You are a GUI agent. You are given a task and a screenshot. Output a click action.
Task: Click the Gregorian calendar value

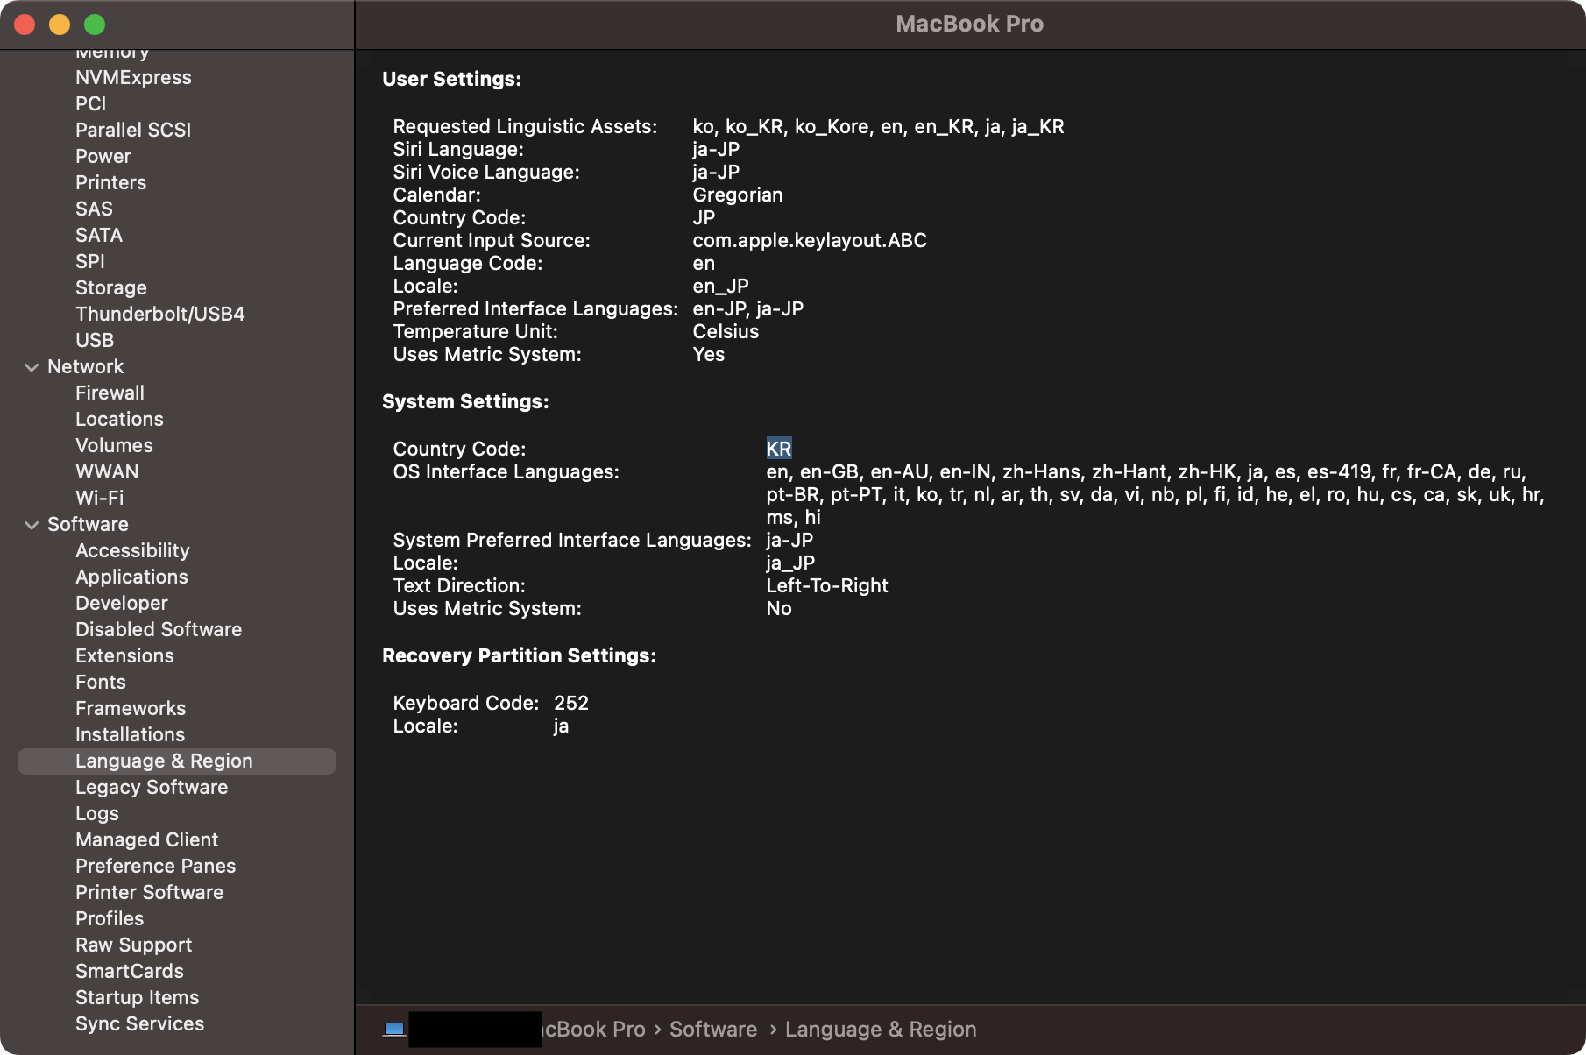pyautogui.click(x=738, y=195)
